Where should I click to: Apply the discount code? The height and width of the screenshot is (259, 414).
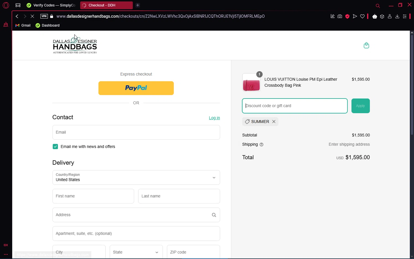(360, 106)
